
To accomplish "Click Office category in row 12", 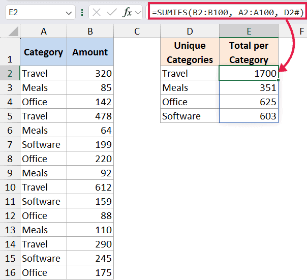I will pyautogui.click(x=44, y=215).
